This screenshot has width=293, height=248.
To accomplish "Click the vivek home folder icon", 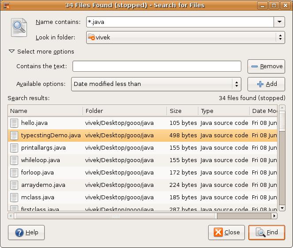I will pos(91,38).
